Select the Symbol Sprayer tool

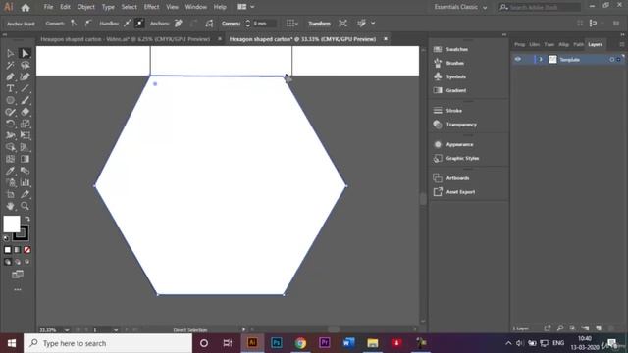click(x=10, y=182)
